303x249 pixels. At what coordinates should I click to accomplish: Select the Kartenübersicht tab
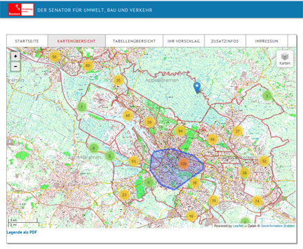point(76,41)
